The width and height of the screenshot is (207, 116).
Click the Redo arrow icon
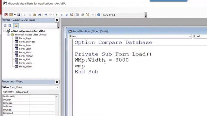tap(50, 15)
